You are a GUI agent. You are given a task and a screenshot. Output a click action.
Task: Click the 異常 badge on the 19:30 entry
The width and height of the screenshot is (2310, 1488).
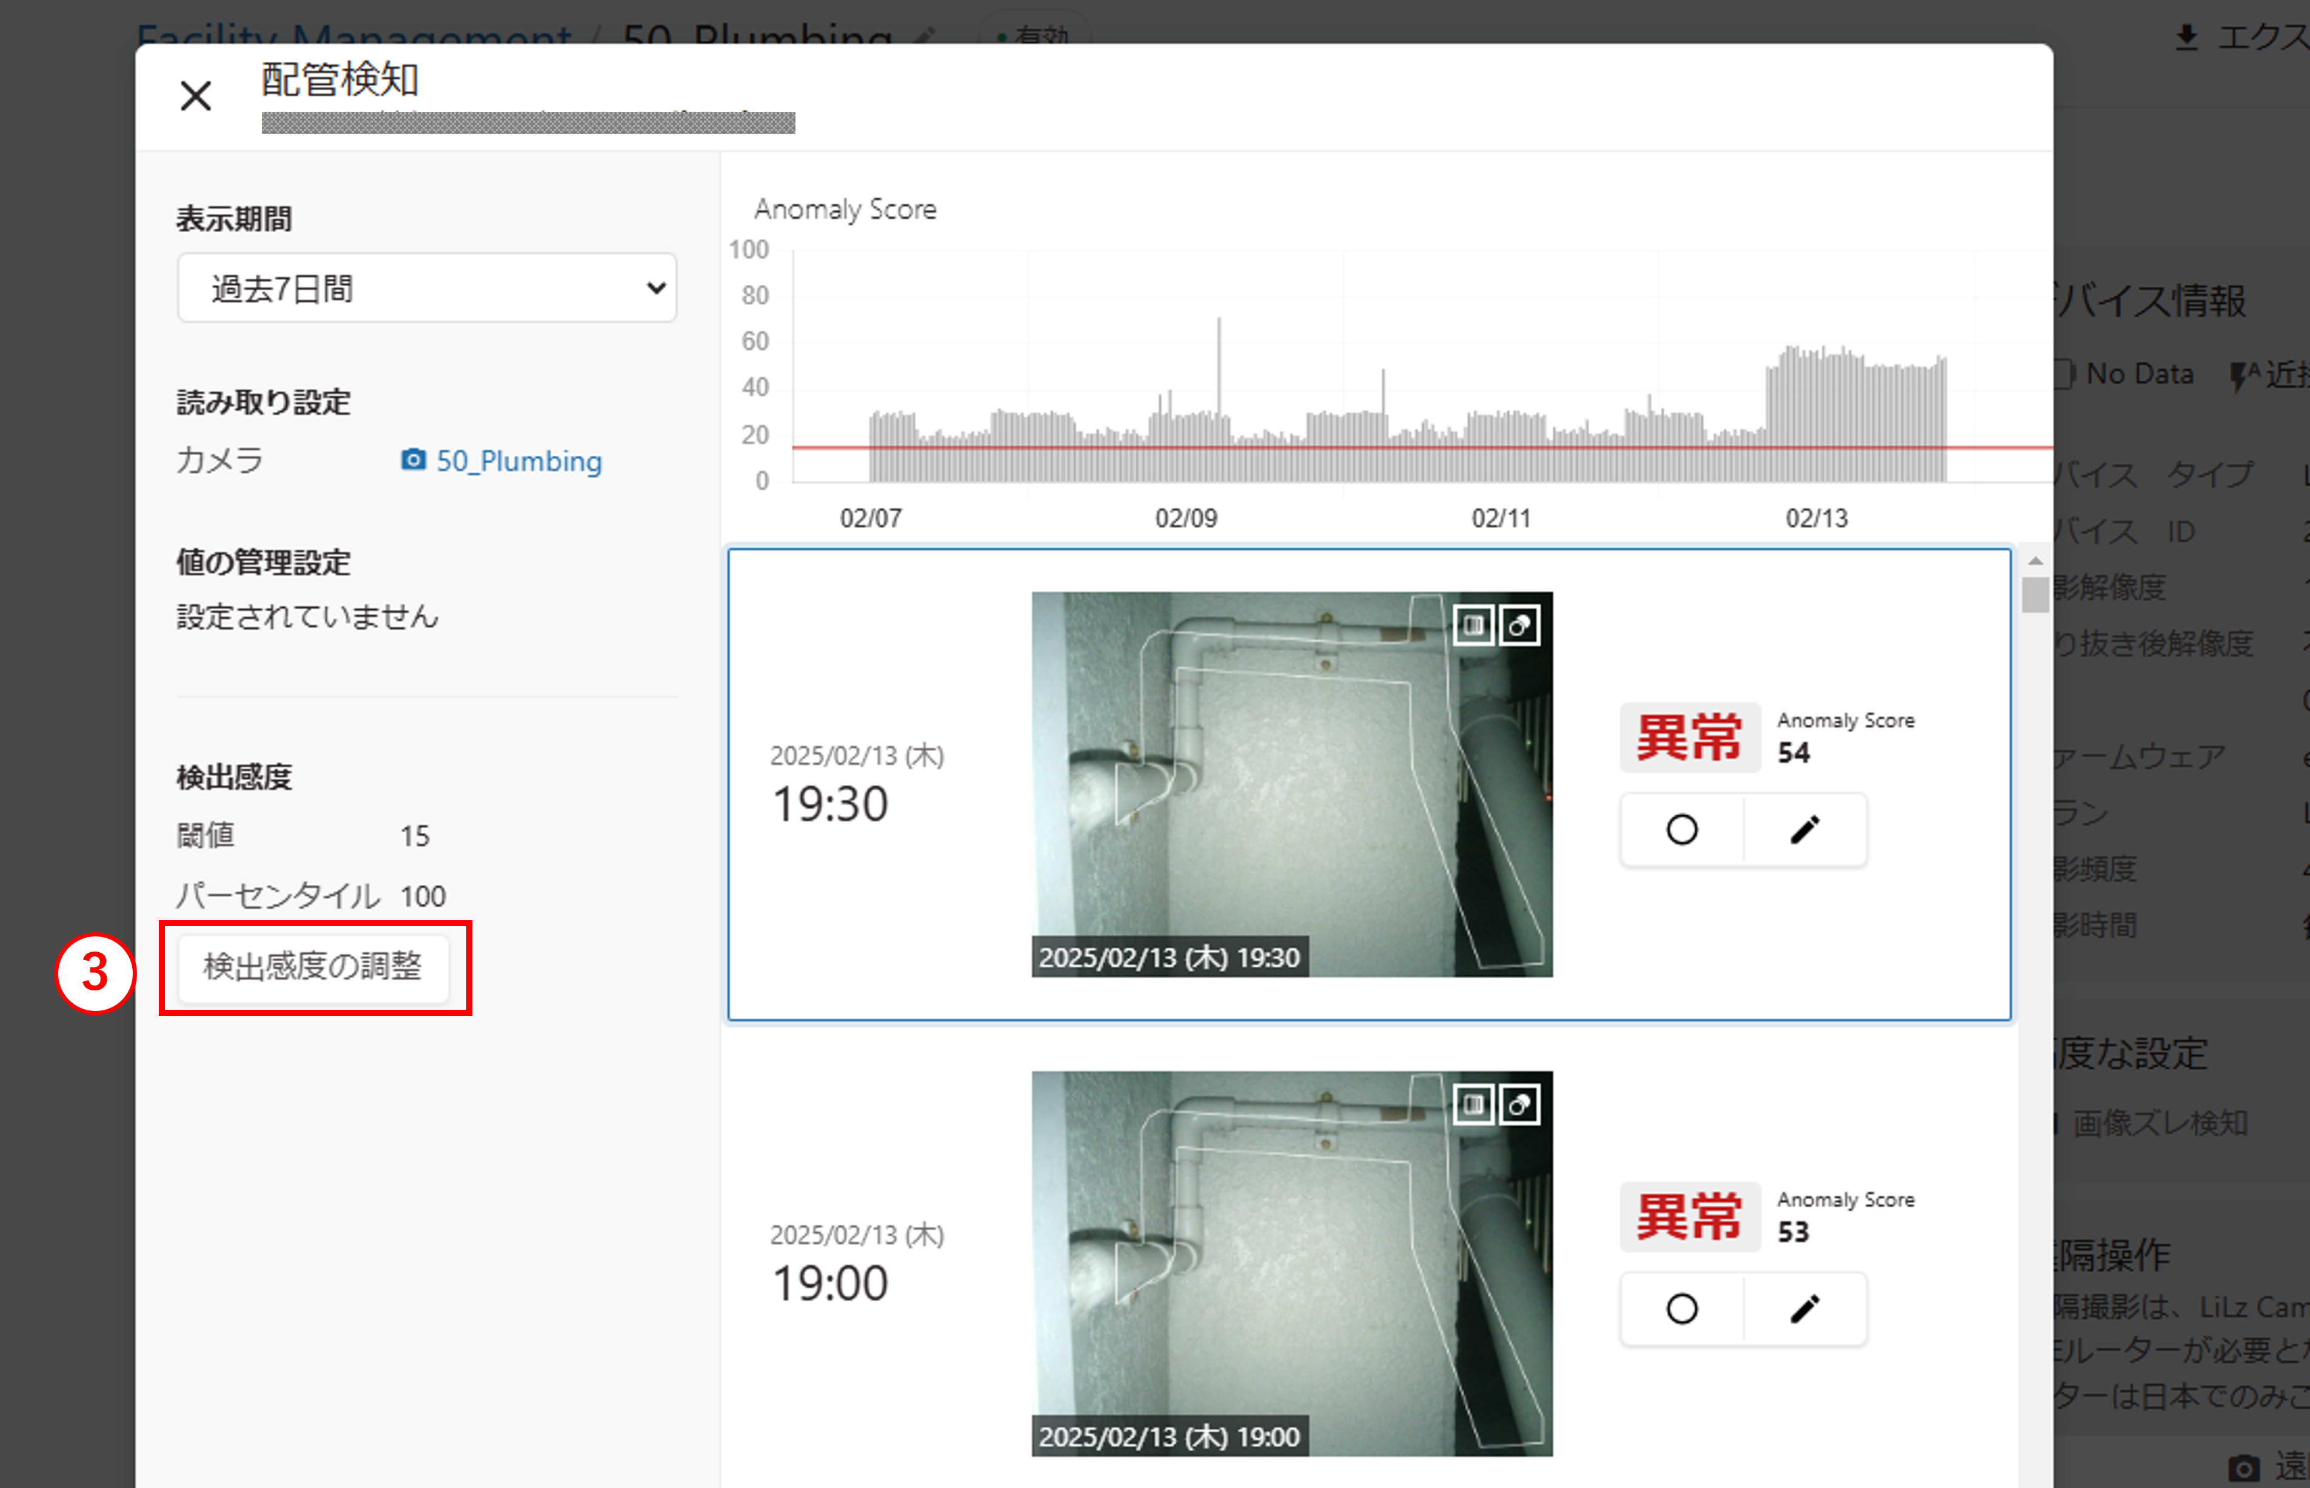[x=1689, y=737]
